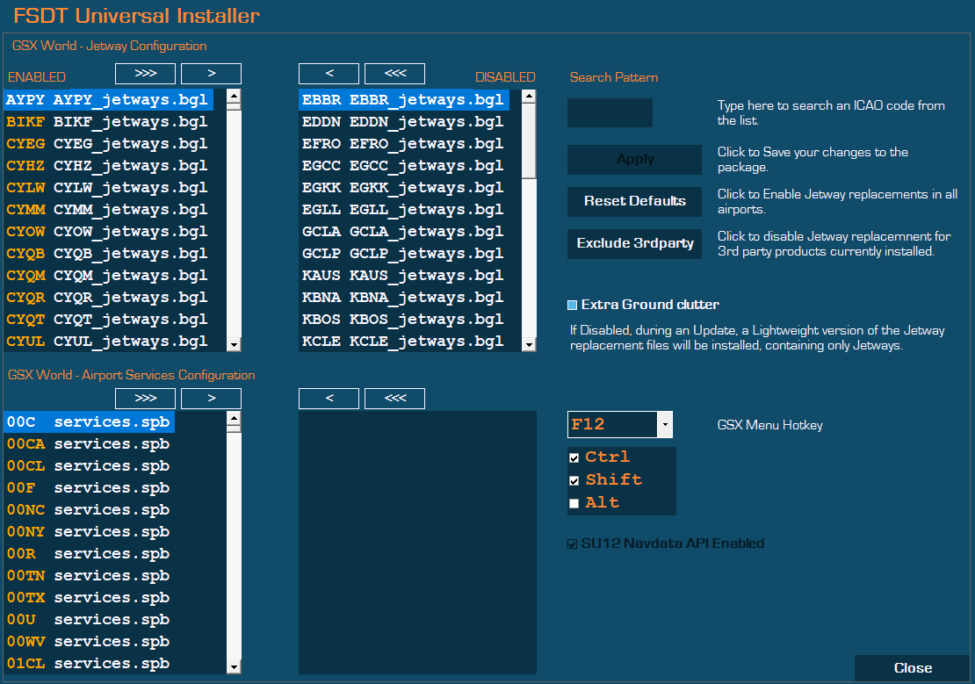Select BIKF_jetways.bgl entry
975x684 pixels.
[108, 122]
